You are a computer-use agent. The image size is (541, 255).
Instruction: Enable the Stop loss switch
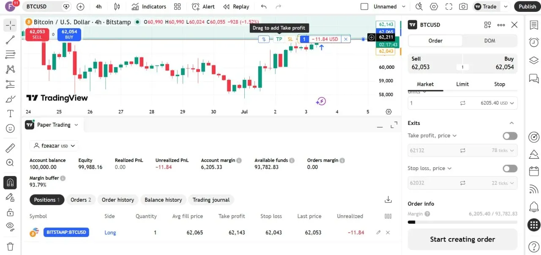tap(510, 168)
